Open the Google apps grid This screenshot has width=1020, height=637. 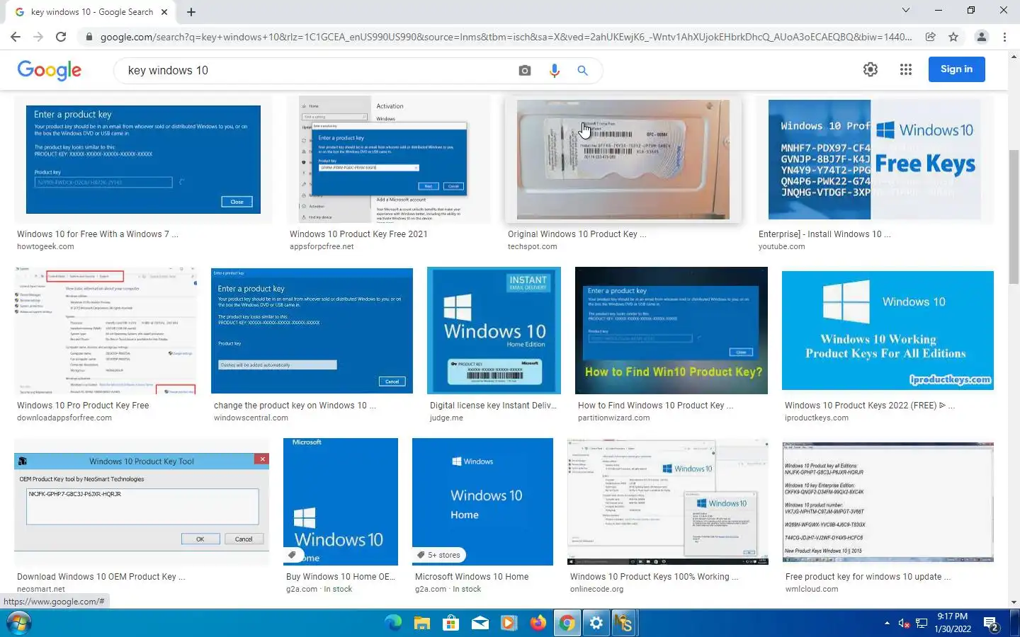coord(906,69)
